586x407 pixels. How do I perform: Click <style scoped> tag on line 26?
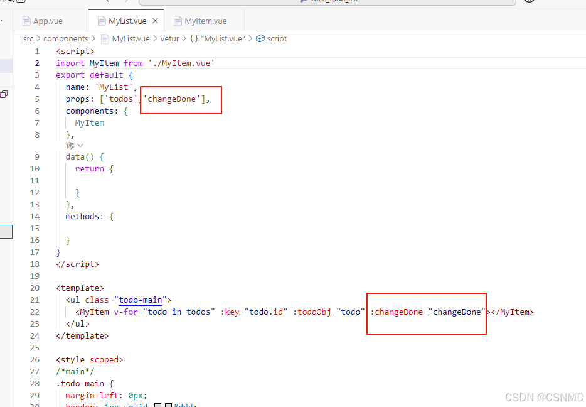(89, 360)
